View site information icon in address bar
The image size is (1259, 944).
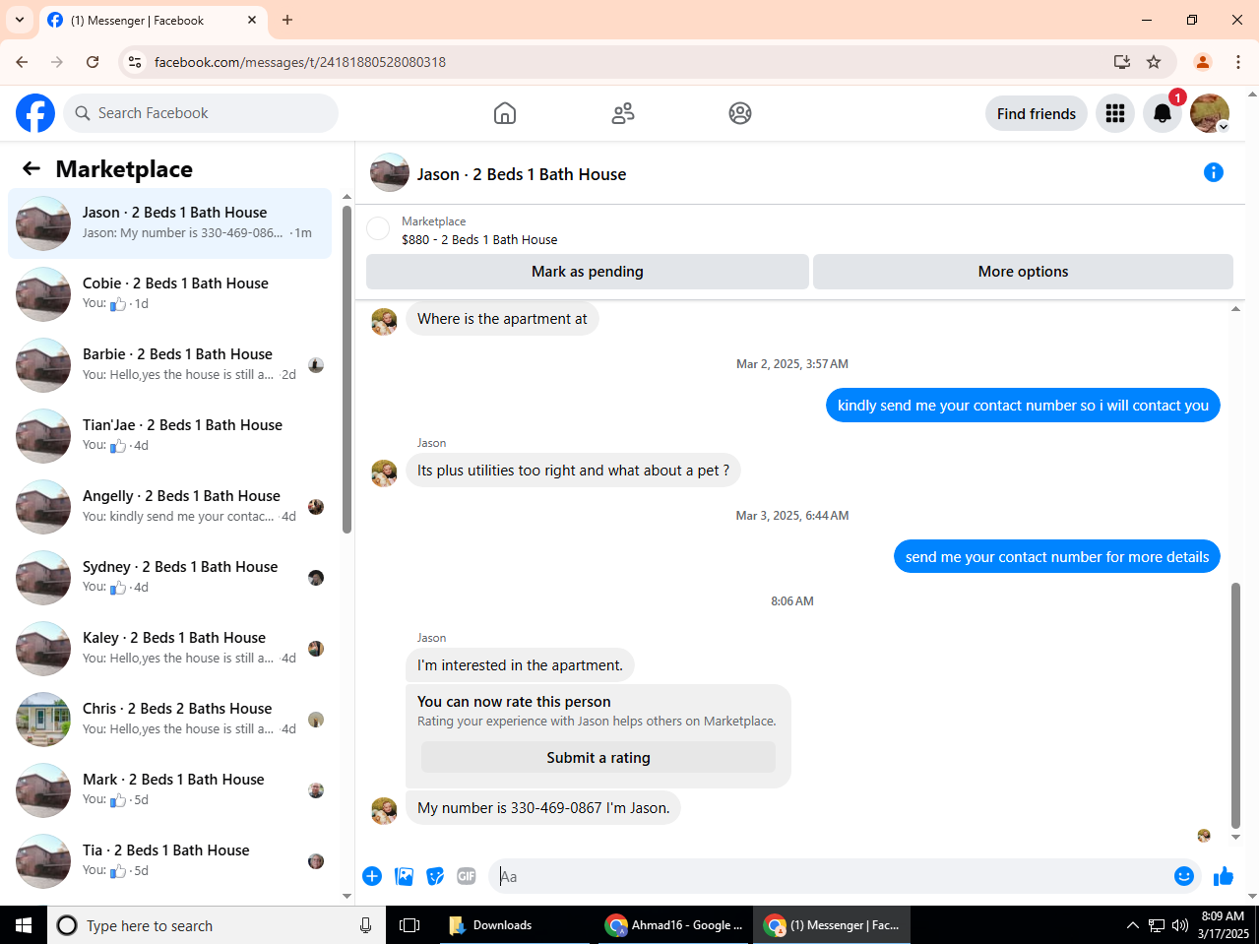coord(135,62)
